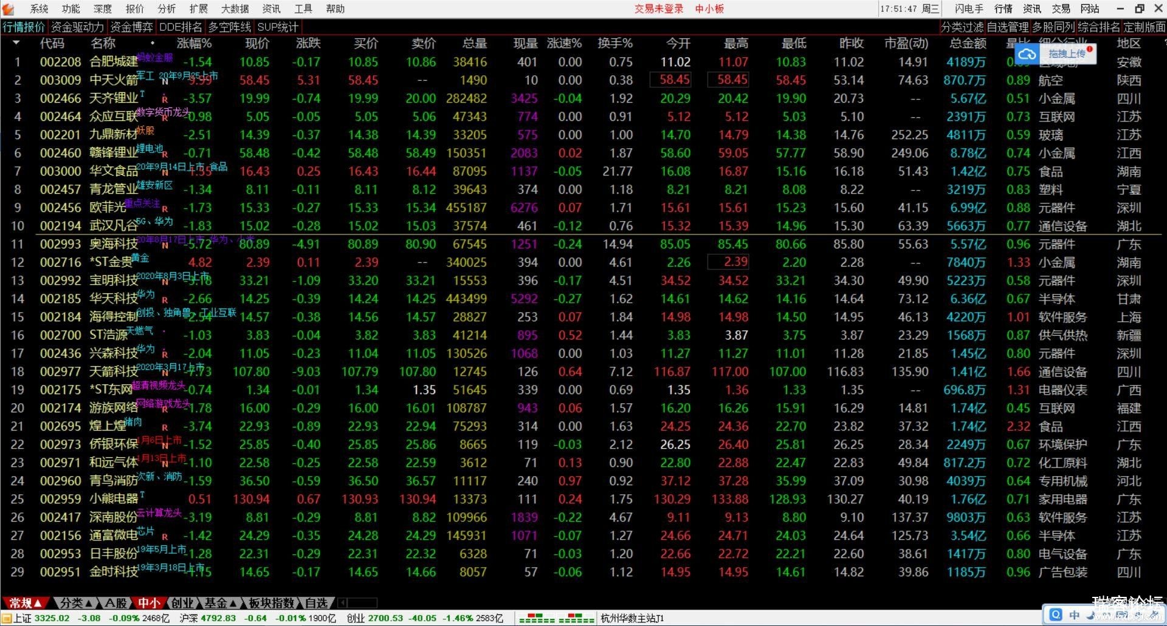Viewport: 1167px width, 626px height.
Task: Select the stock row 赣锋锂业 002460
Action: [583, 153]
